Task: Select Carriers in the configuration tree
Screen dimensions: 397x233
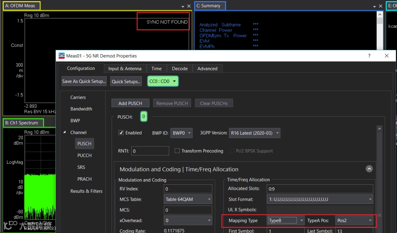Action: click(78, 97)
